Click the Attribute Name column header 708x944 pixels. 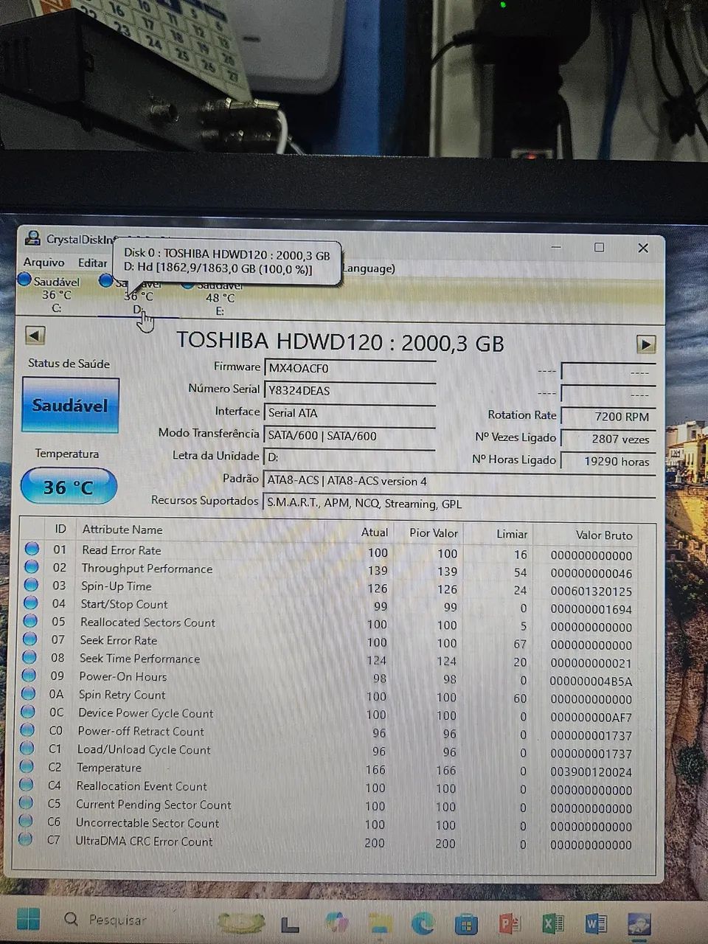tap(122, 530)
